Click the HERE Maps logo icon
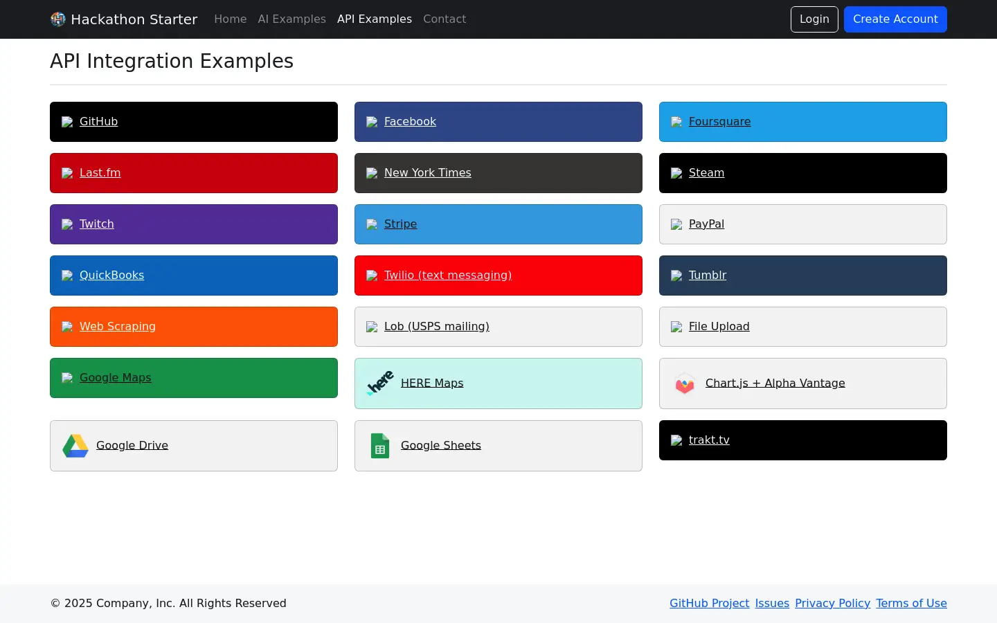Viewport: 997px width, 623px height. (380, 383)
